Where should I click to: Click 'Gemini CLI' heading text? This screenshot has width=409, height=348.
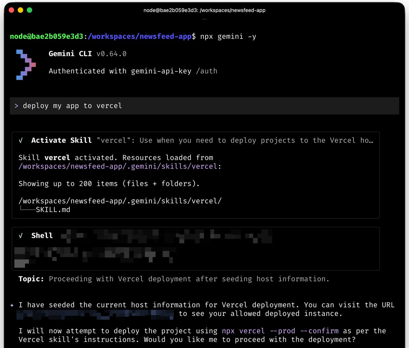70,54
